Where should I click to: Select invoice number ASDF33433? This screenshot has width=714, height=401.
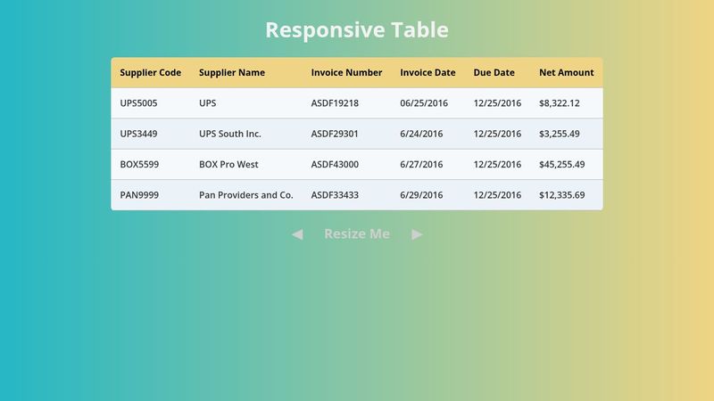coord(335,195)
